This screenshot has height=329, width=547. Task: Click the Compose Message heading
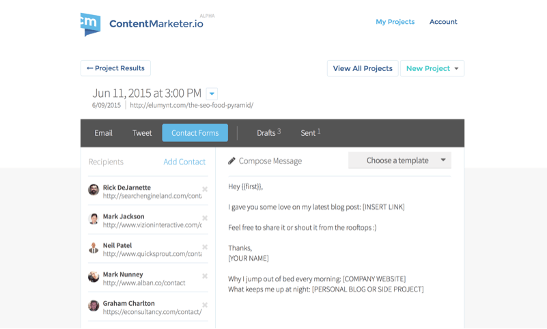[270, 161]
